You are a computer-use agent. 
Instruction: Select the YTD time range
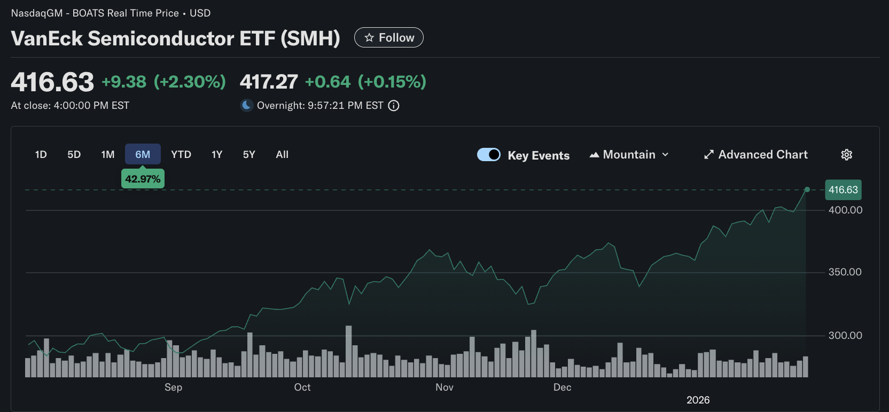[x=181, y=154]
